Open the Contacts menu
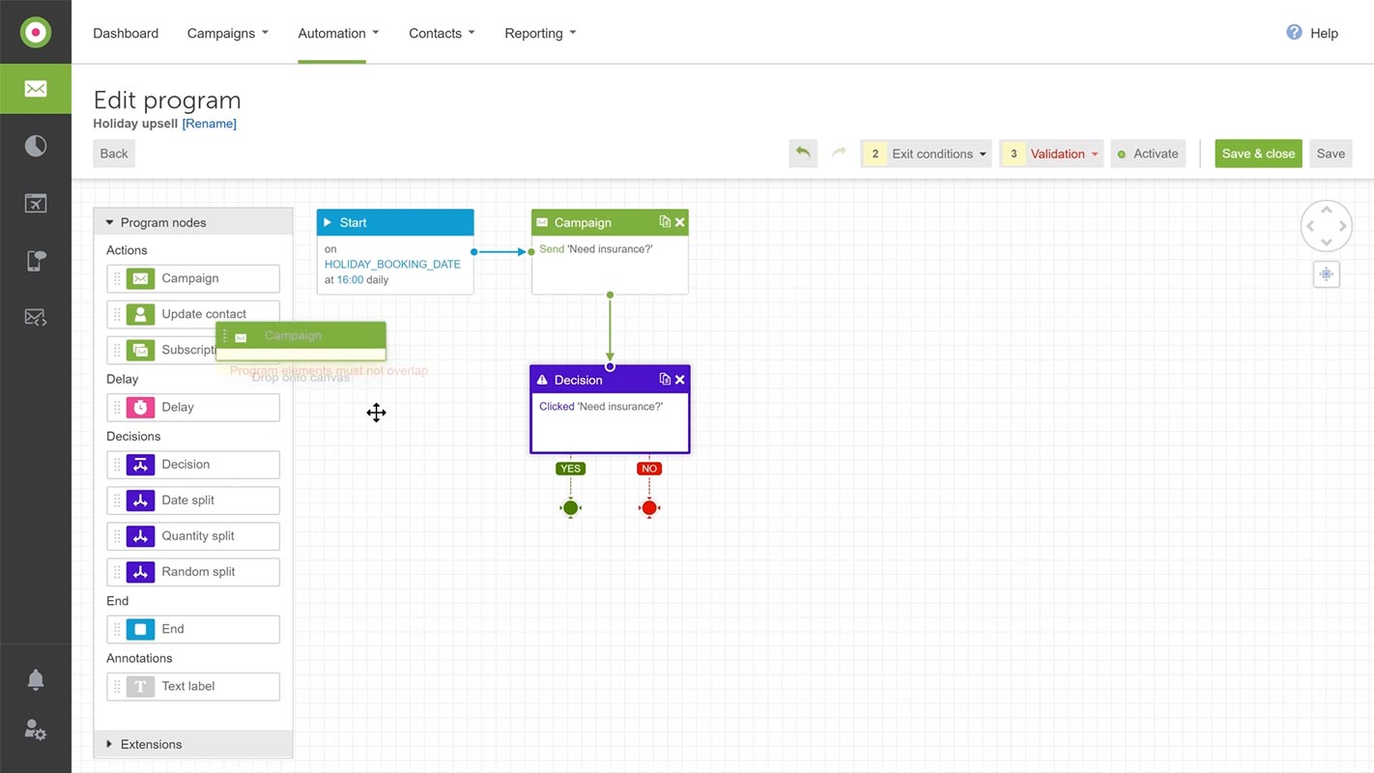Image resolution: width=1374 pixels, height=773 pixels. (x=436, y=32)
